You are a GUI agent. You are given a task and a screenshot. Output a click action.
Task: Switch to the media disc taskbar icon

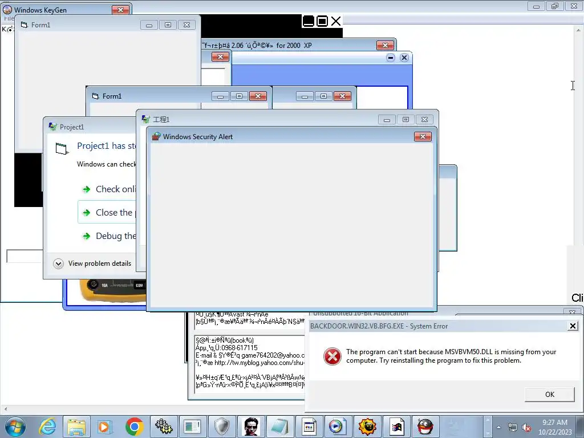pyautogui.click(x=338, y=427)
